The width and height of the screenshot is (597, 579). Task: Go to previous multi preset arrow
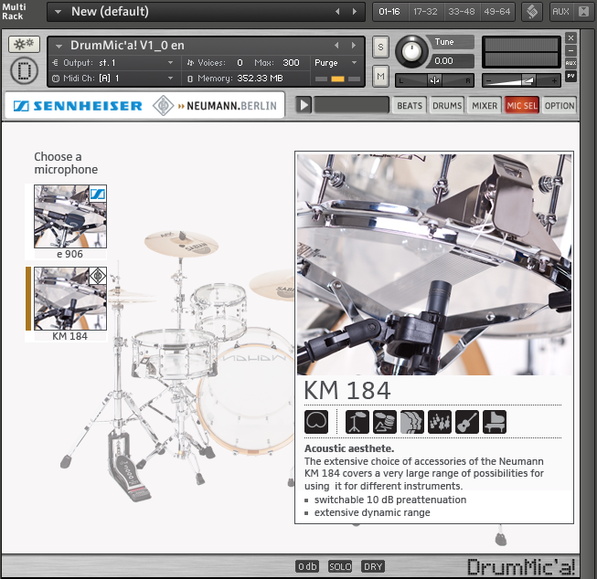click(337, 12)
